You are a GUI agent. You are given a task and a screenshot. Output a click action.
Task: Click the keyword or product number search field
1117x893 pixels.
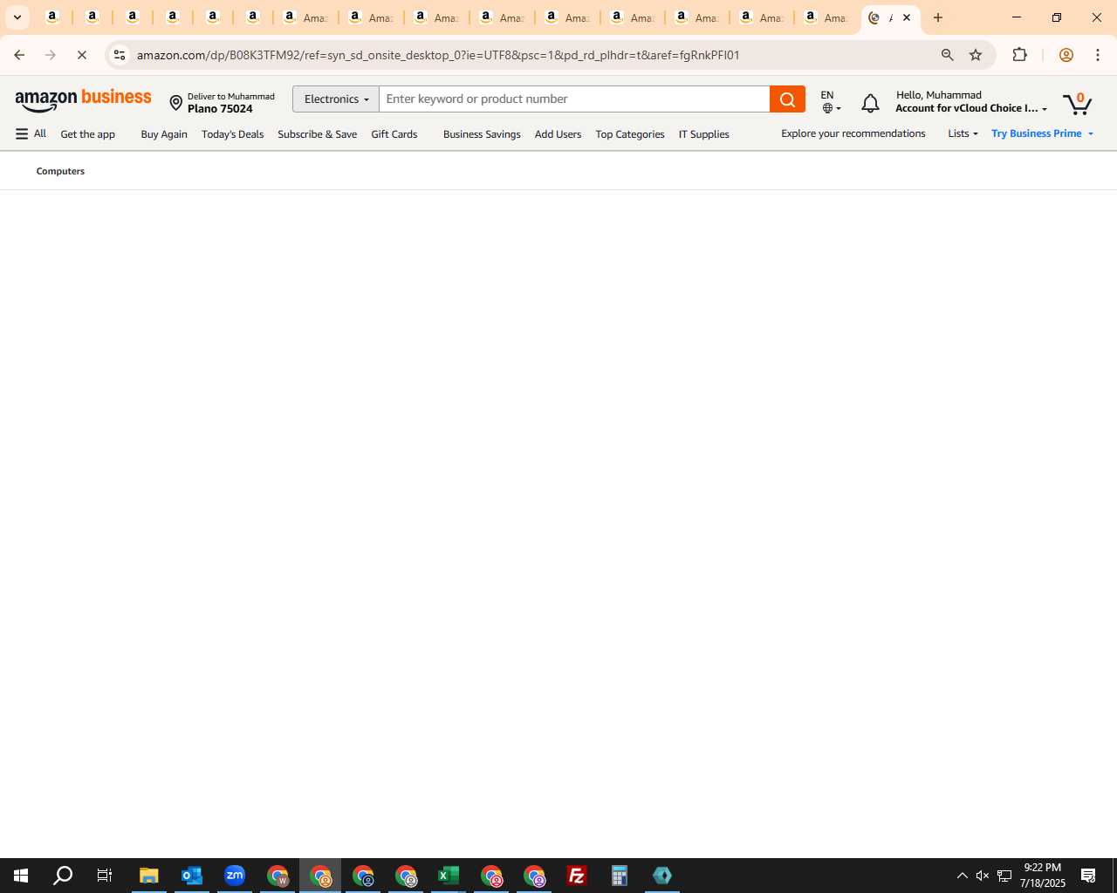pyautogui.click(x=574, y=99)
